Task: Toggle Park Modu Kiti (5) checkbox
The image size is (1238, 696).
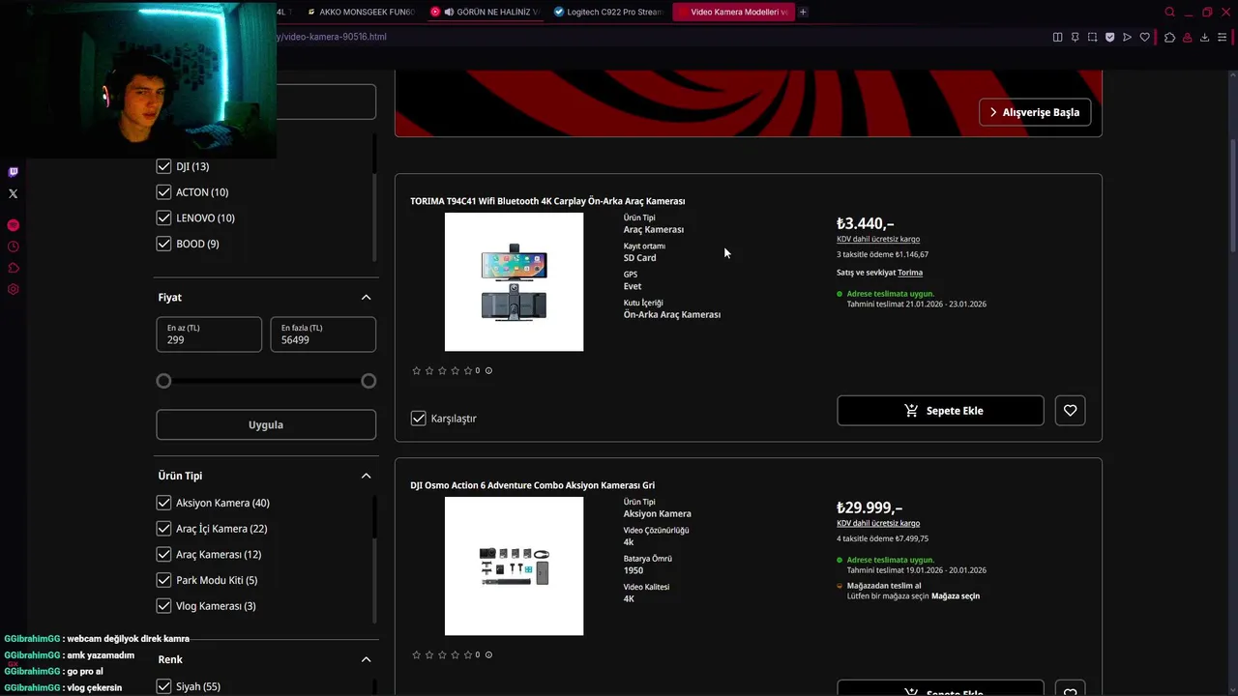Action: coord(163,580)
